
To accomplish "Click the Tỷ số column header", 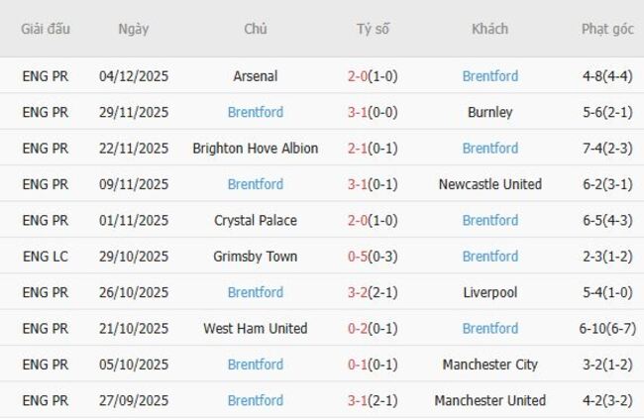I will coord(373,29).
